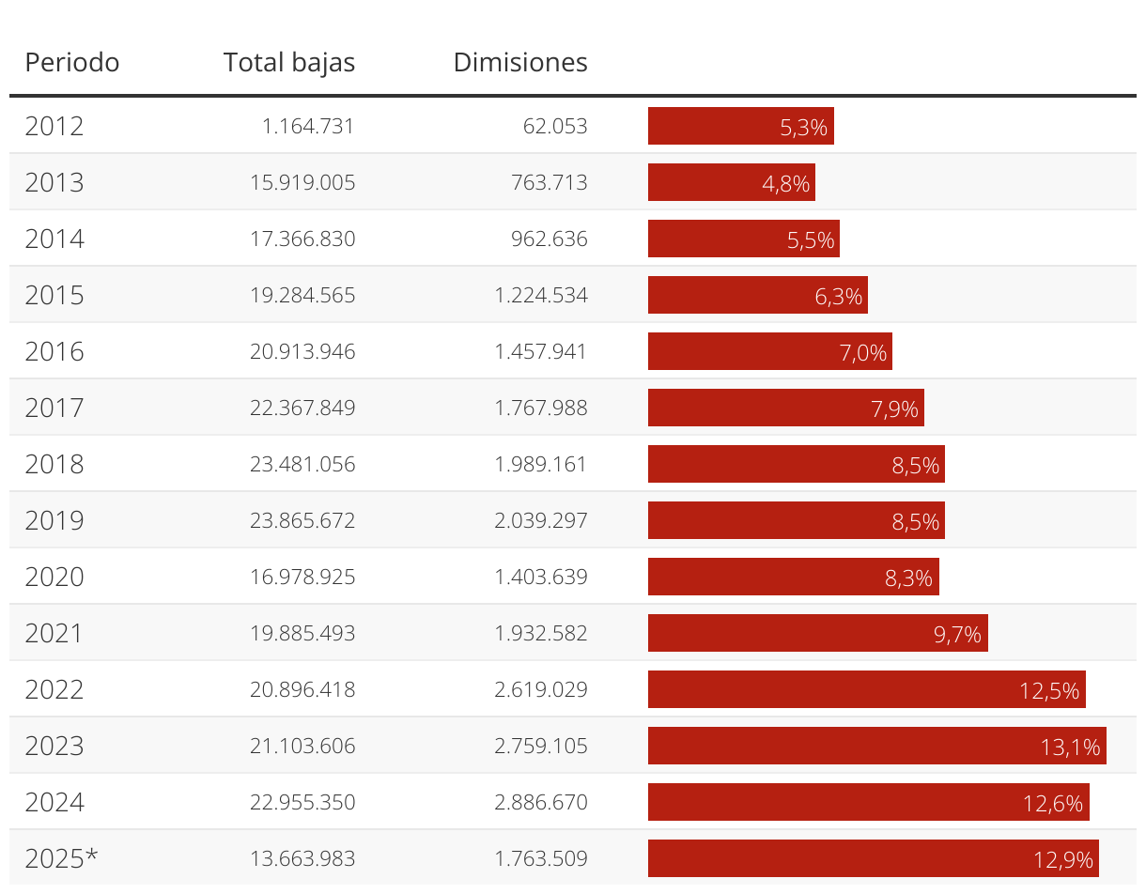Click the Dimisiones column header
Screen dimensions: 1146x894
(520, 63)
